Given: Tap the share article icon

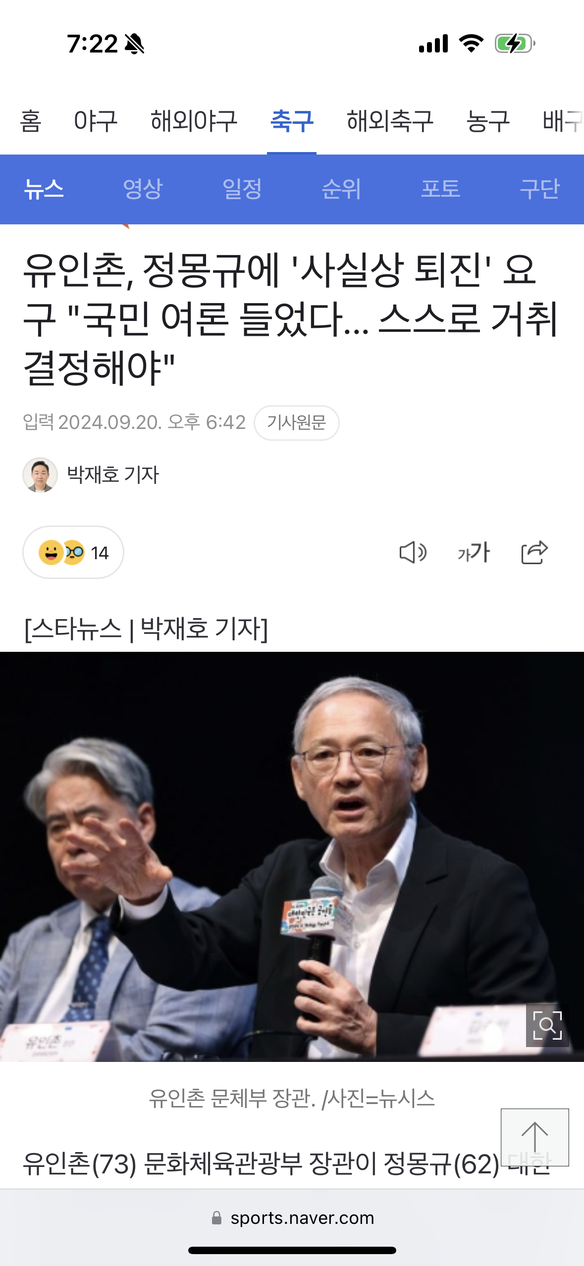Looking at the screenshot, I should tap(534, 552).
